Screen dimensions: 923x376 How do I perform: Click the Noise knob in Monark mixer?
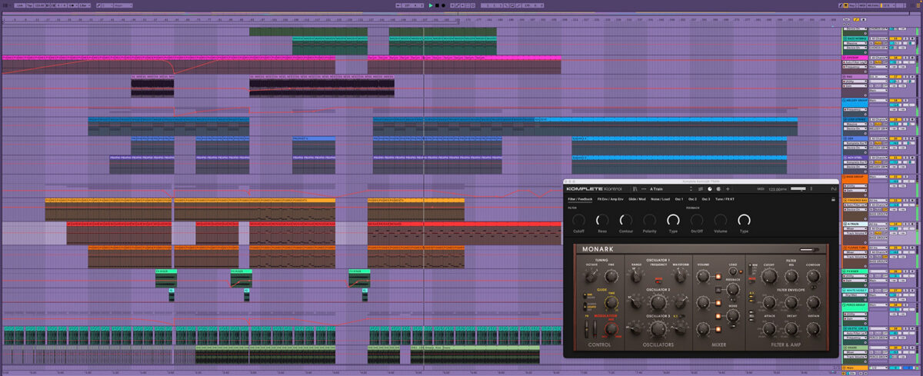pos(732,316)
